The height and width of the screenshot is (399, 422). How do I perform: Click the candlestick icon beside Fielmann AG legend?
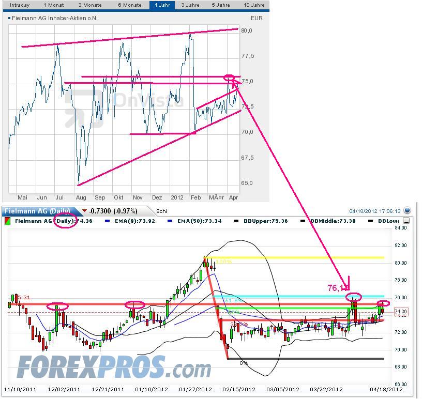coord(6,221)
